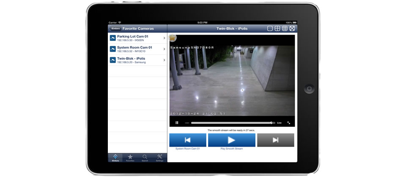Toggle the gold favorite star on video
The image size is (406, 177).
173,38
